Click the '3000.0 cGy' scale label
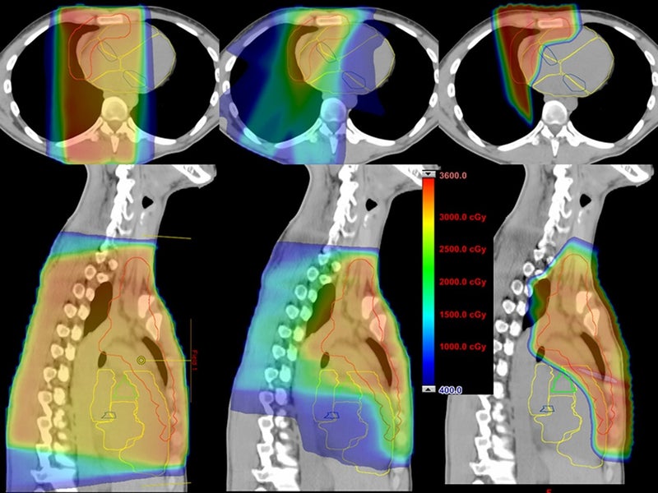This screenshot has height=493, width=658. click(462, 217)
